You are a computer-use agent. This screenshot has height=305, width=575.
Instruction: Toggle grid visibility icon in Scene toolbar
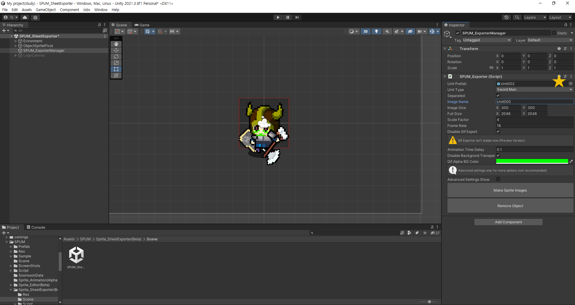pos(148,31)
